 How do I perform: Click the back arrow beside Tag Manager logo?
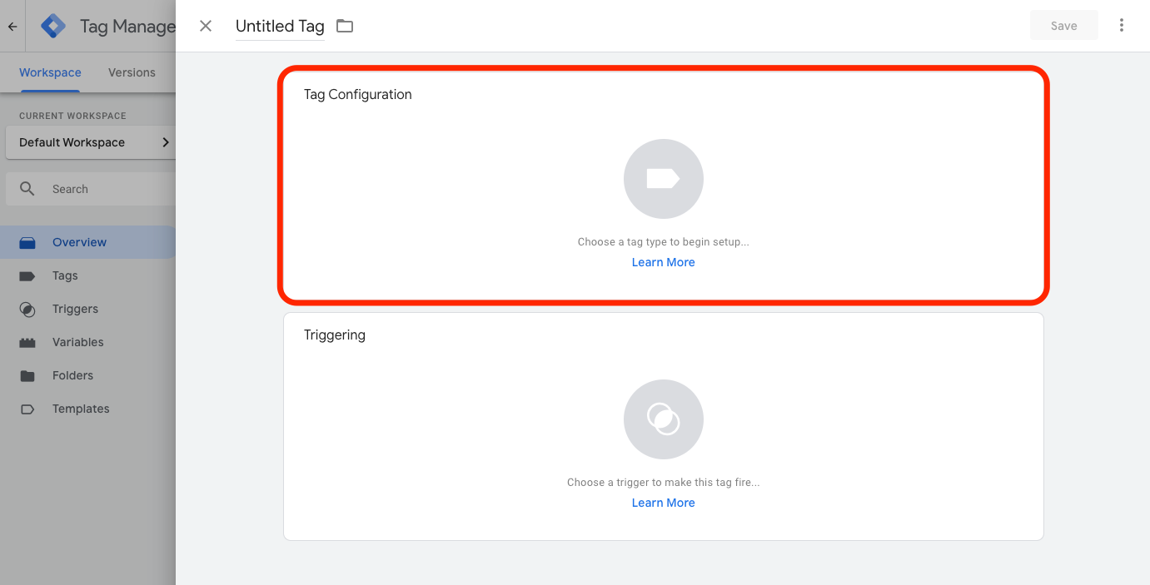12,27
